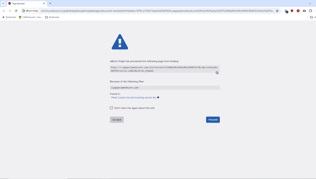Click the home icon next to Peter Lowe's list
The height and width of the screenshot is (179, 316).
(x=158, y=98)
